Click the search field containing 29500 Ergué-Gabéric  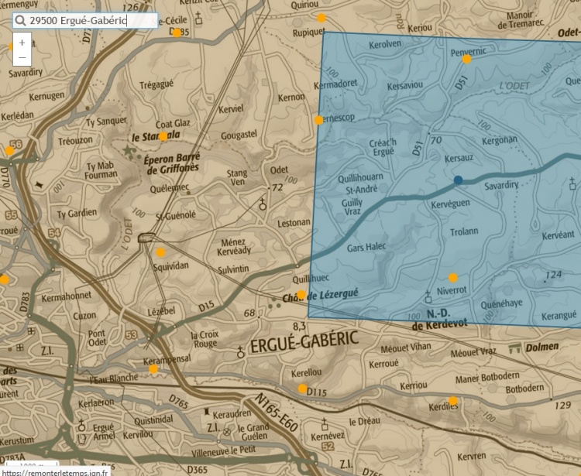[x=93, y=21]
